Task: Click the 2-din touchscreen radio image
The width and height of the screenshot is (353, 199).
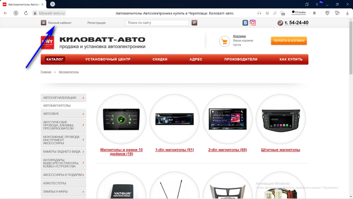Action: 227,119
